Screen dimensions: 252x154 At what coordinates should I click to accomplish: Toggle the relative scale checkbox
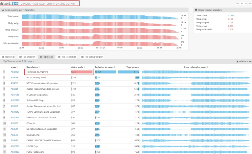pos(237,61)
